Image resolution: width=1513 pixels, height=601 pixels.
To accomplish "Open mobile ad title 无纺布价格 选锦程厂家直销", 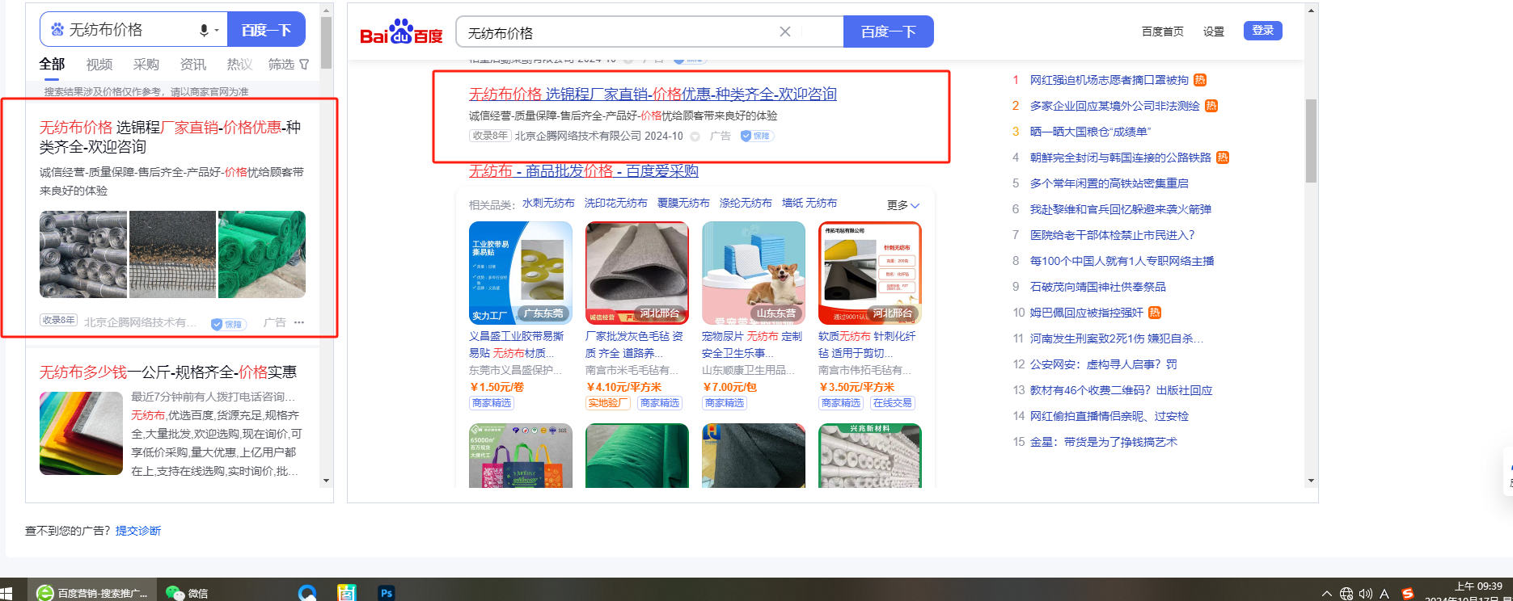I will 171,137.
